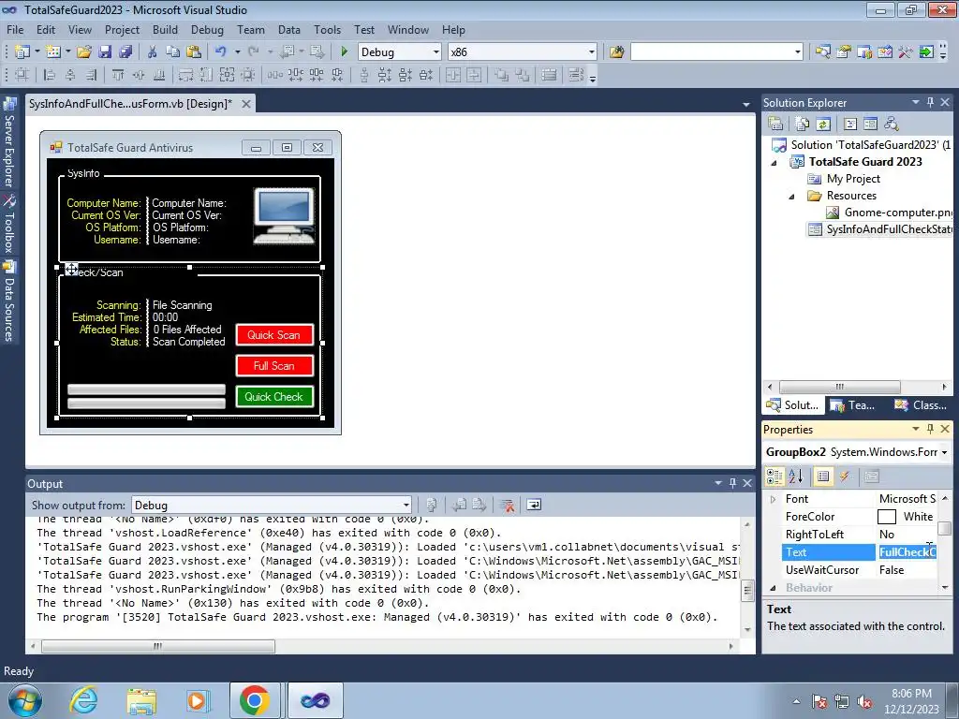This screenshot has width=959, height=719.
Task: Cut the selection with the scissors icon
Action: pos(153,52)
